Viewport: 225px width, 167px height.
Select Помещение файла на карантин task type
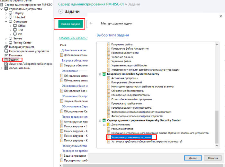pyautogui.click(x=130, y=49)
